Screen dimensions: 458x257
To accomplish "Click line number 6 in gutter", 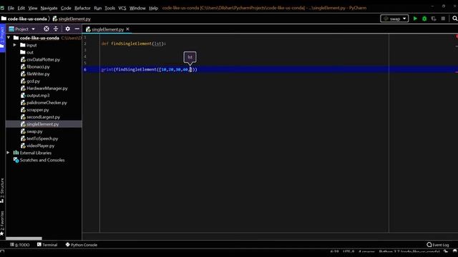I will 85,69.
